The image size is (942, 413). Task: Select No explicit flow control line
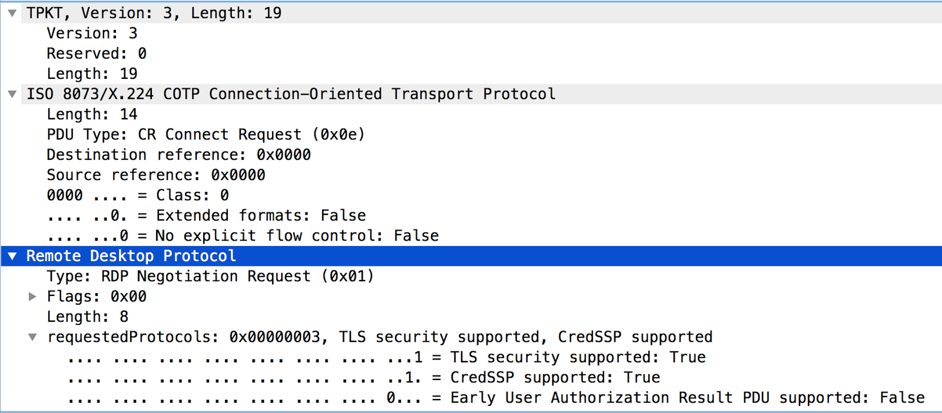(x=243, y=236)
